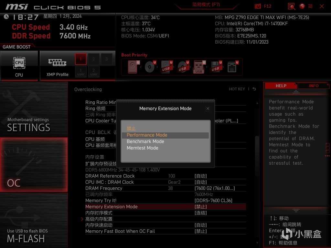Open the OC overclocking section
This screenshot has height=248, width=331.
(34, 165)
